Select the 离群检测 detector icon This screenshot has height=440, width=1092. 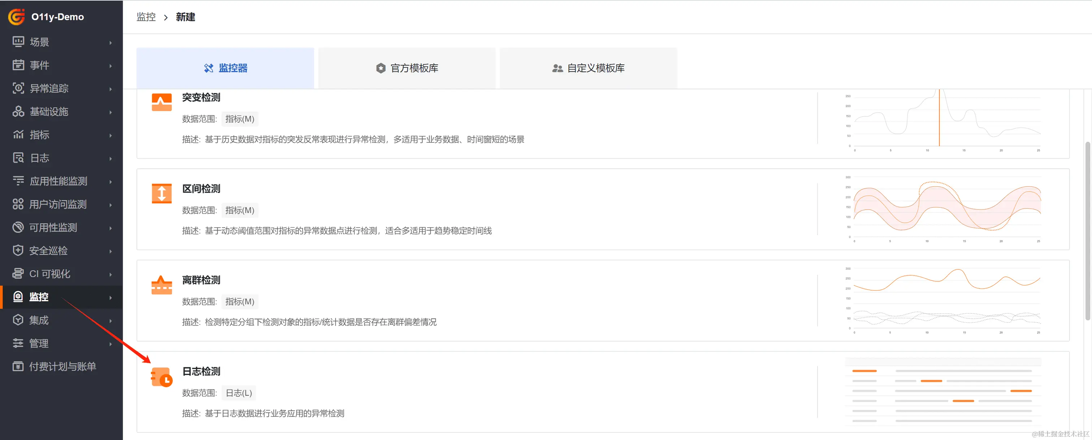(x=161, y=285)
